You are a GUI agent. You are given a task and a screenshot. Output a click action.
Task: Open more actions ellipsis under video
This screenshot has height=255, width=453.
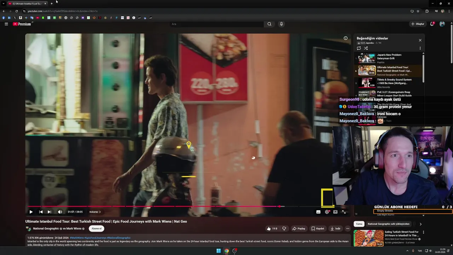coord(348,228)
